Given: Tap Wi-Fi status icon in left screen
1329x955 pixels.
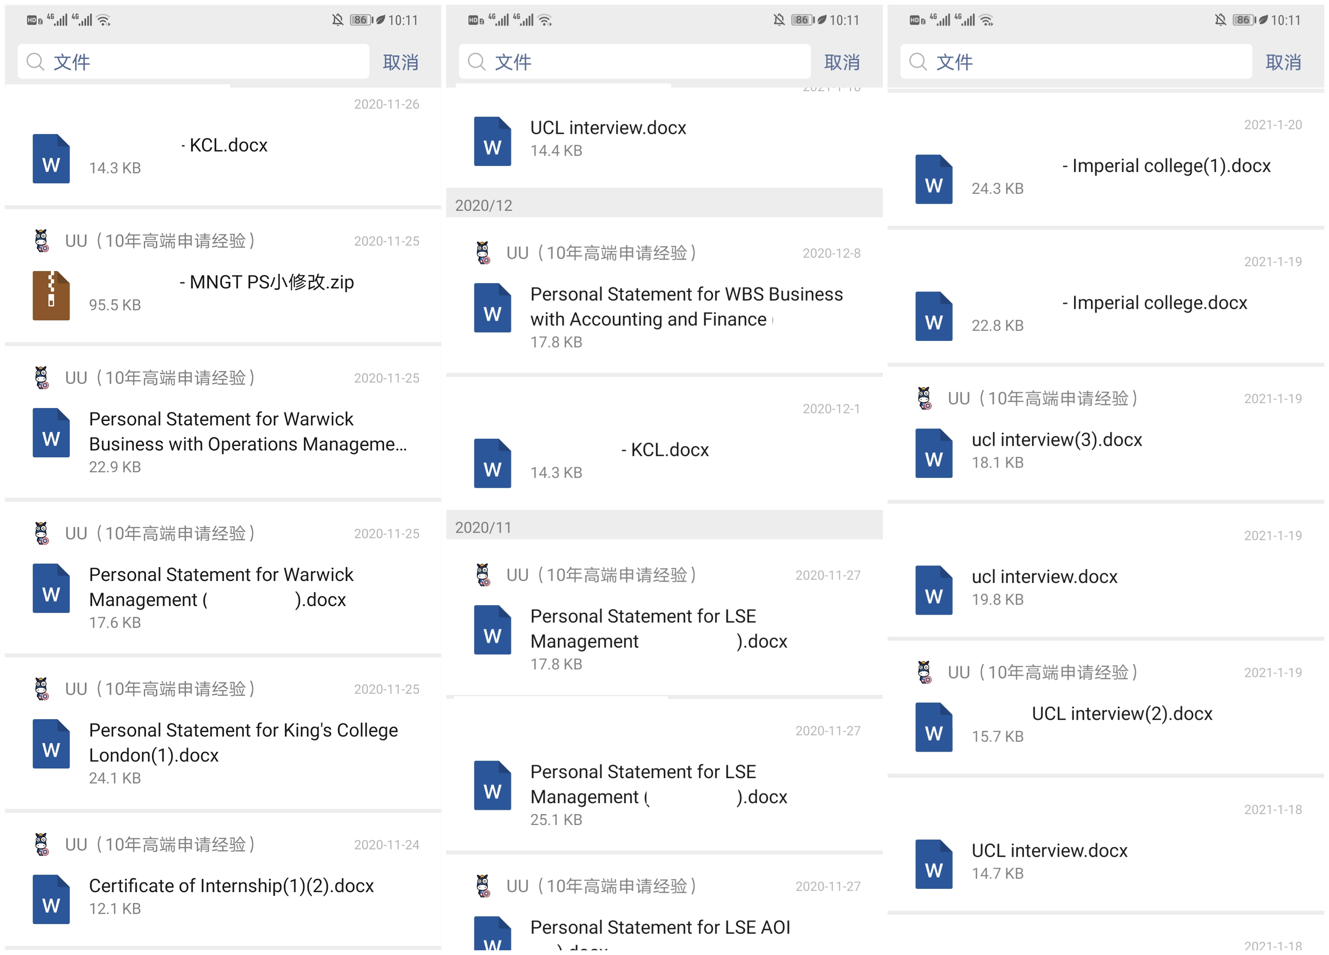Looking at the screenshot, I should (104, 20).
